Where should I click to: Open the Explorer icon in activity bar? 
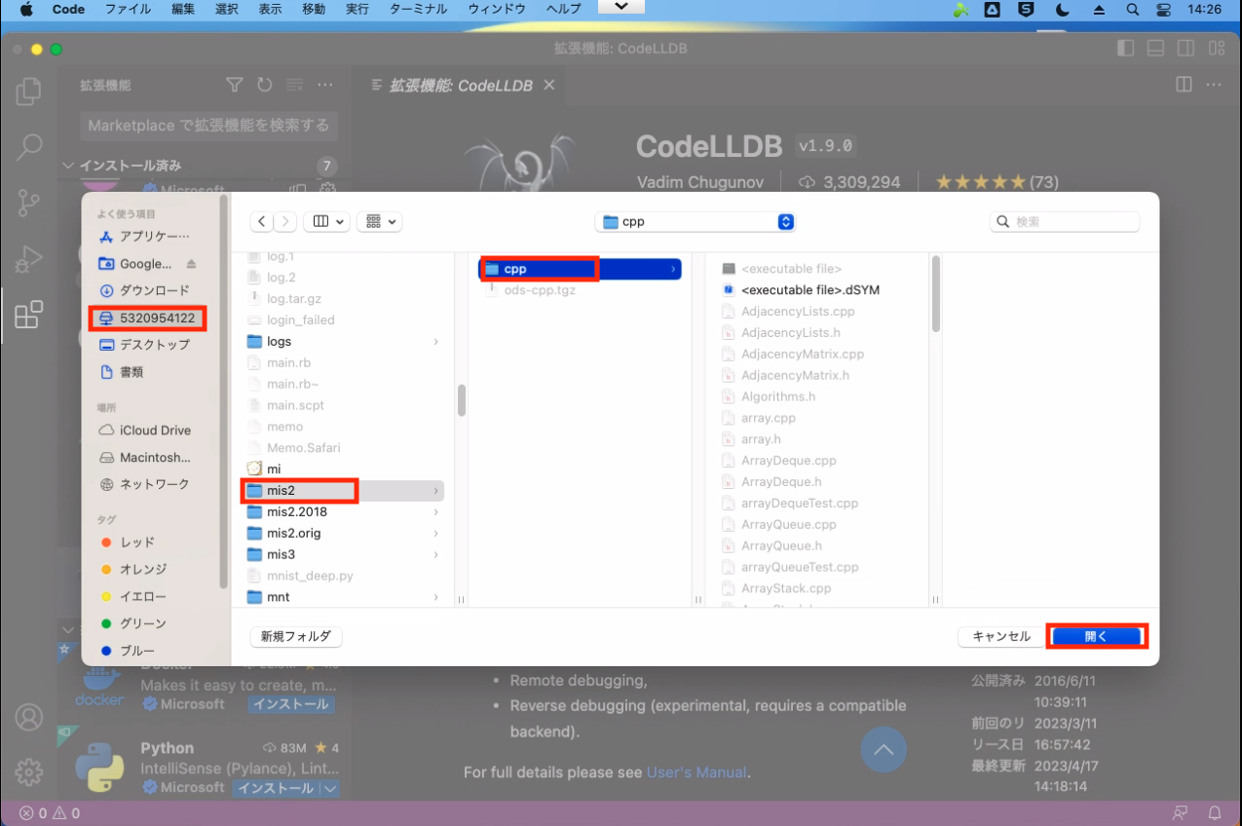(x=29, y=93)
